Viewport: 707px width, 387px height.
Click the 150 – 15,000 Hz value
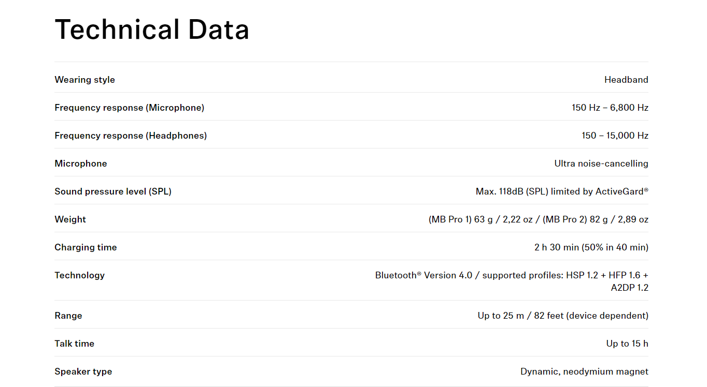(614, 136)
